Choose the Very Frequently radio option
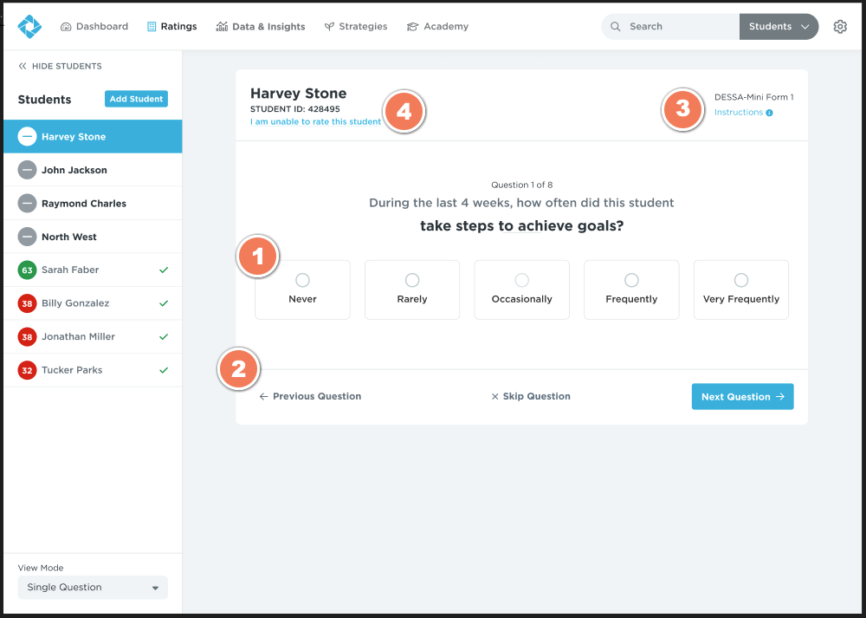 tap(740, 280)
